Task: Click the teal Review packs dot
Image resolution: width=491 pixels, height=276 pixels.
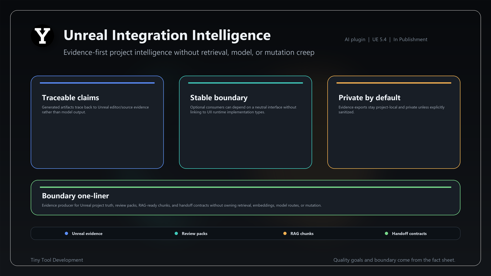Action: tap(176, 233)
